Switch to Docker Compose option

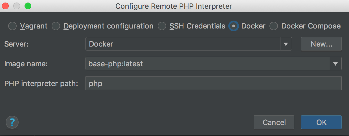(274, 26)
